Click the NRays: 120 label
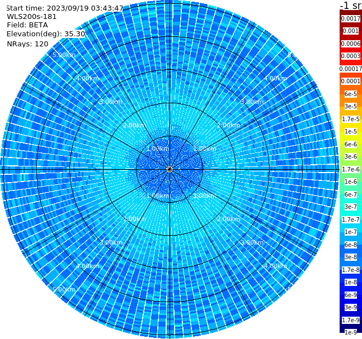 [x=27, y=44]
